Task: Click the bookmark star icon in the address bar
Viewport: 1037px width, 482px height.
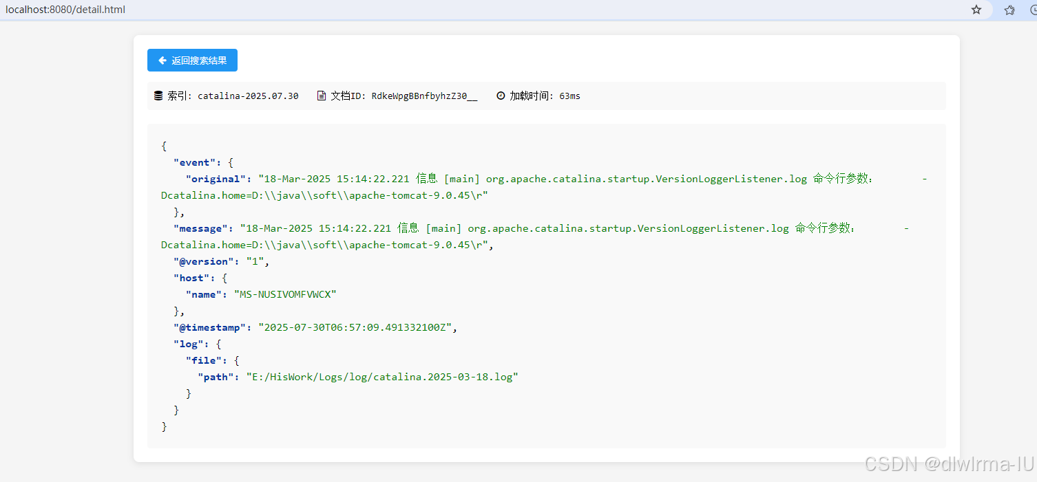Action: [976, 10]
